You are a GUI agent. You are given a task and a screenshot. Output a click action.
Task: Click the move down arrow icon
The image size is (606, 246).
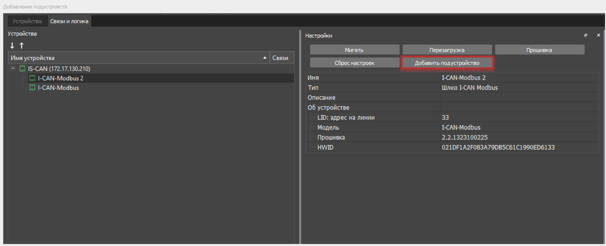[x=12, y=46]
